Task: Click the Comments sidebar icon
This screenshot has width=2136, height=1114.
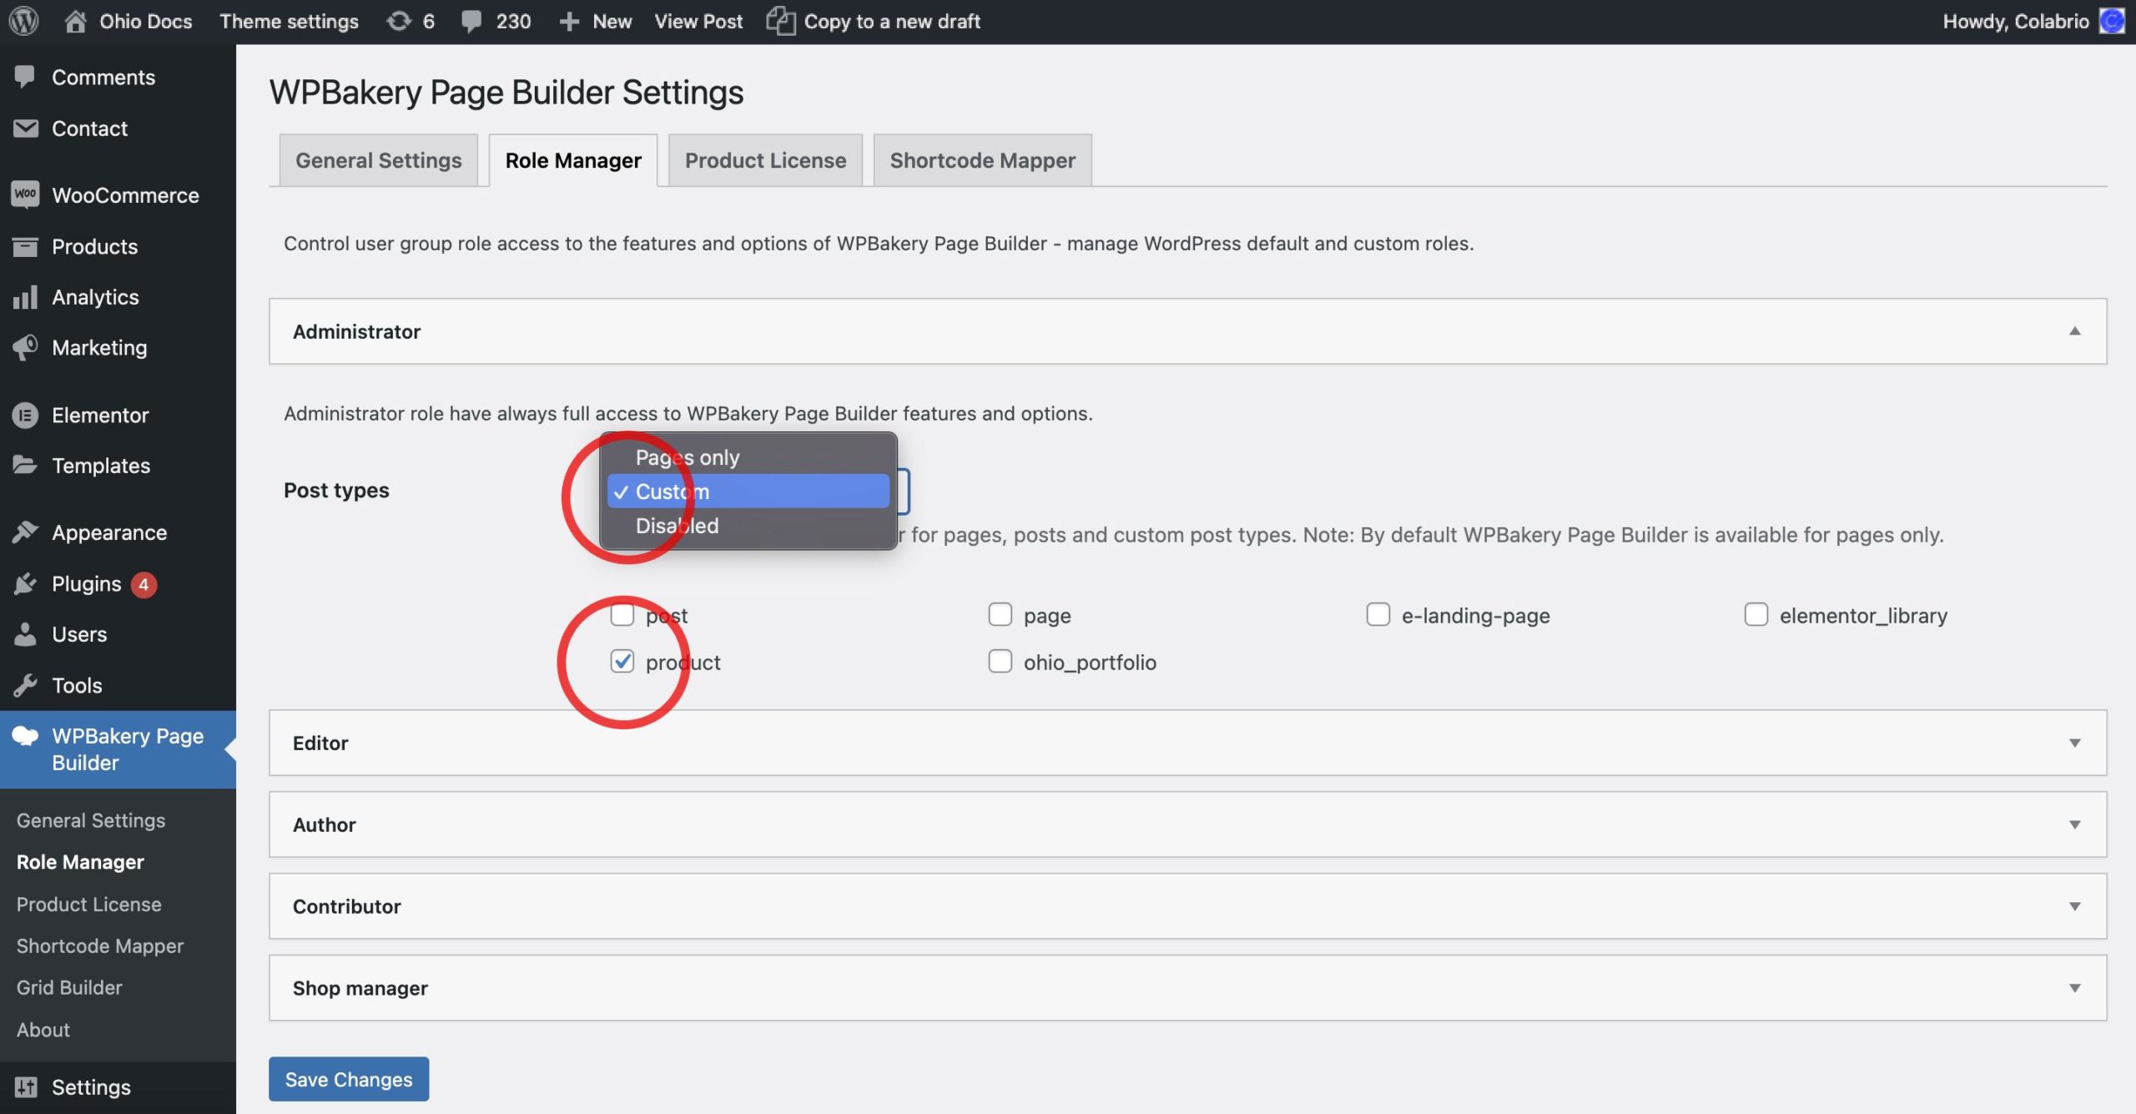Action: pyautogui.click(x=25, y=77)
